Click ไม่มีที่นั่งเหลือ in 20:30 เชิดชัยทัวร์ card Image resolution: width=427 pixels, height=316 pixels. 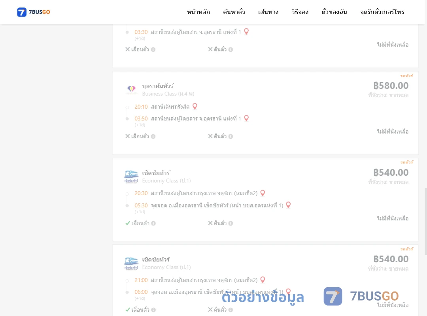pyautogui.click(x=393, y=218)
